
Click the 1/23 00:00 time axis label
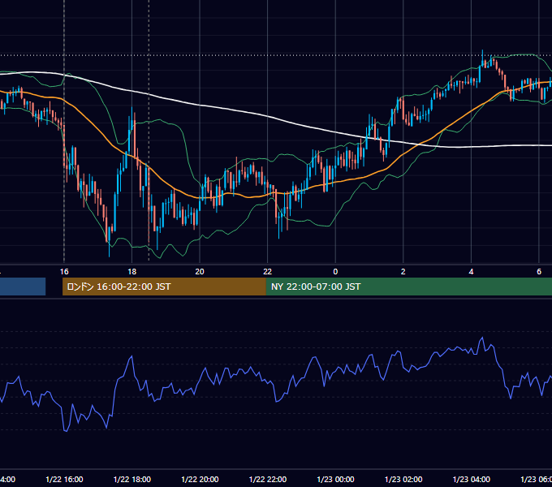(335, 479)
